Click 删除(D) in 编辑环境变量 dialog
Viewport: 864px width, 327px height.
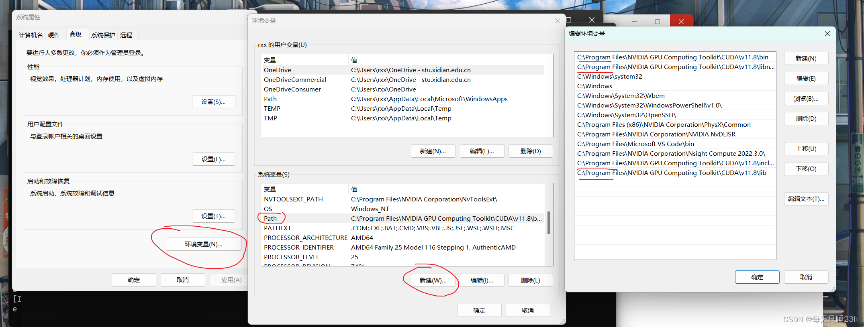click(x=806, y=119)
